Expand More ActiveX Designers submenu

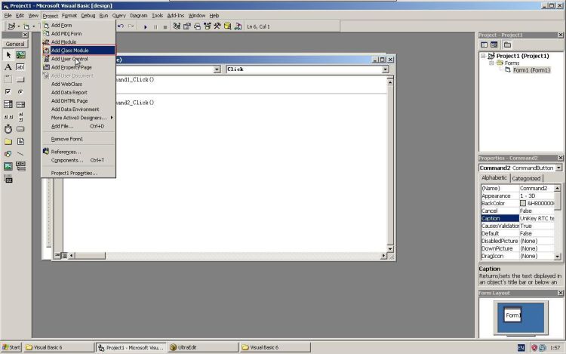(78, 118)
